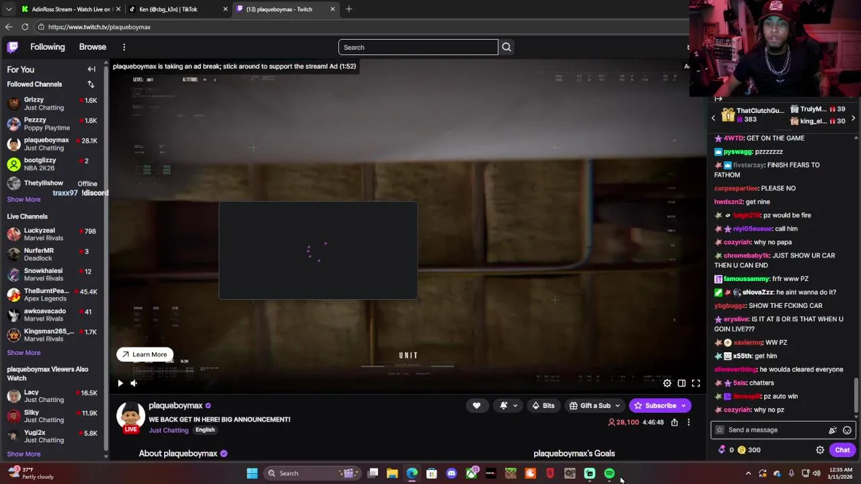This screenshot has height=484, width=861.
Task: Close the plaqueboymax Twitch tab
Action: coord(332,9)
